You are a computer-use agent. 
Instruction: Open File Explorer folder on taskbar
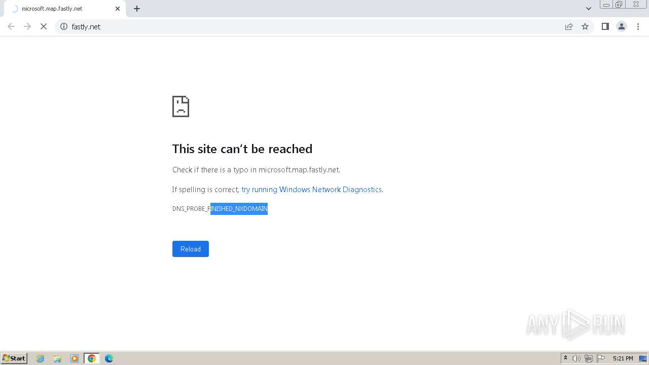click(57, 358)
